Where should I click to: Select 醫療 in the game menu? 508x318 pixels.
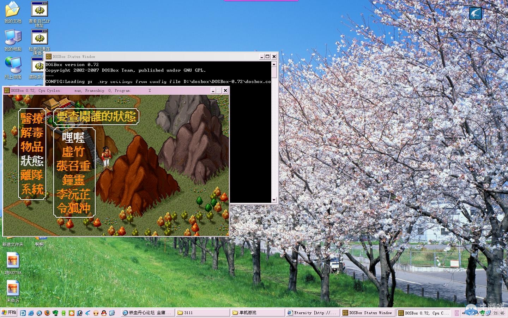pos(32,119)
